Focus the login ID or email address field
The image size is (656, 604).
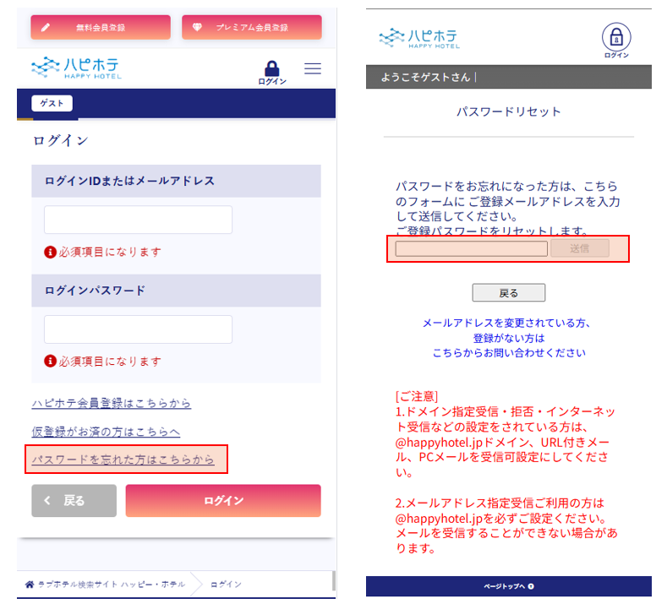pos(138,220)
